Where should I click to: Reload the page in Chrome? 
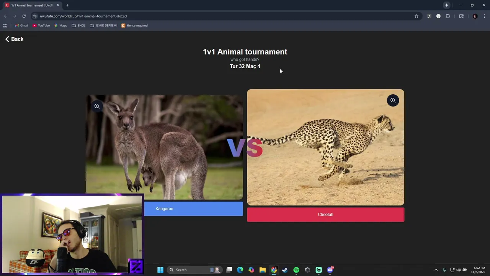[x=24, y=16]
